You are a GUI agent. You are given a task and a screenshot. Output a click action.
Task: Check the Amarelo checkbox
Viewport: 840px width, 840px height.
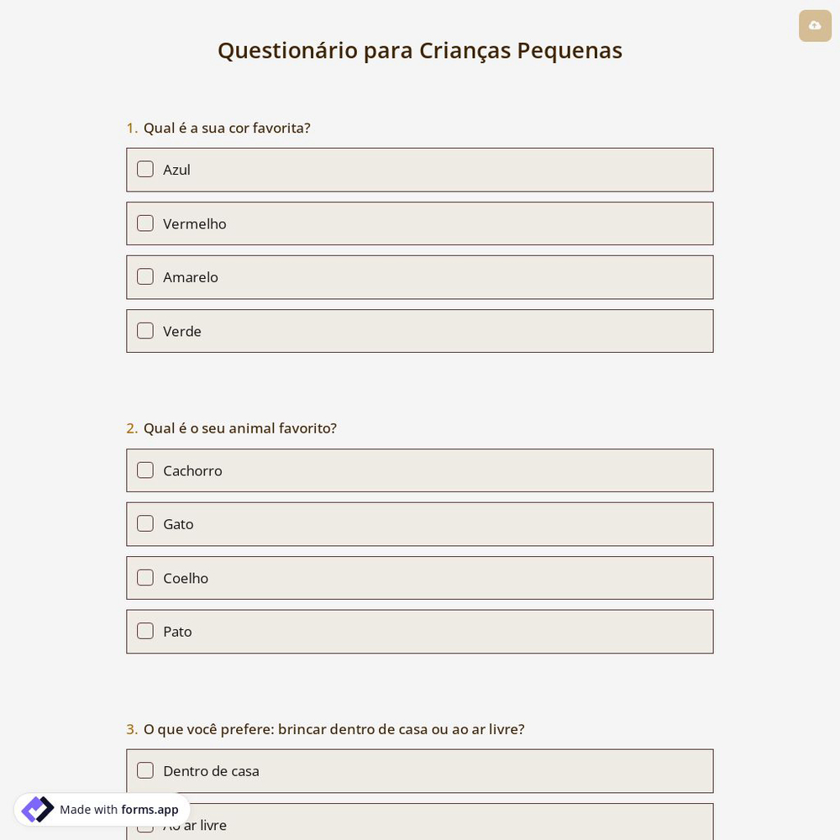point(145,276)
